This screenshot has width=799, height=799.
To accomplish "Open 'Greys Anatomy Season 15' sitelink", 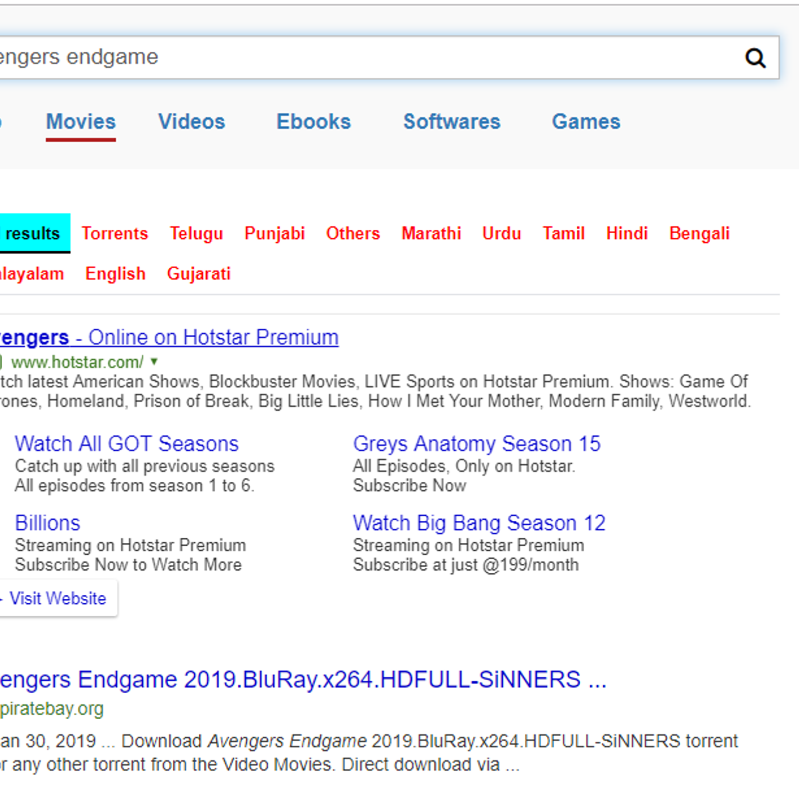I will (x=477, y=444).
